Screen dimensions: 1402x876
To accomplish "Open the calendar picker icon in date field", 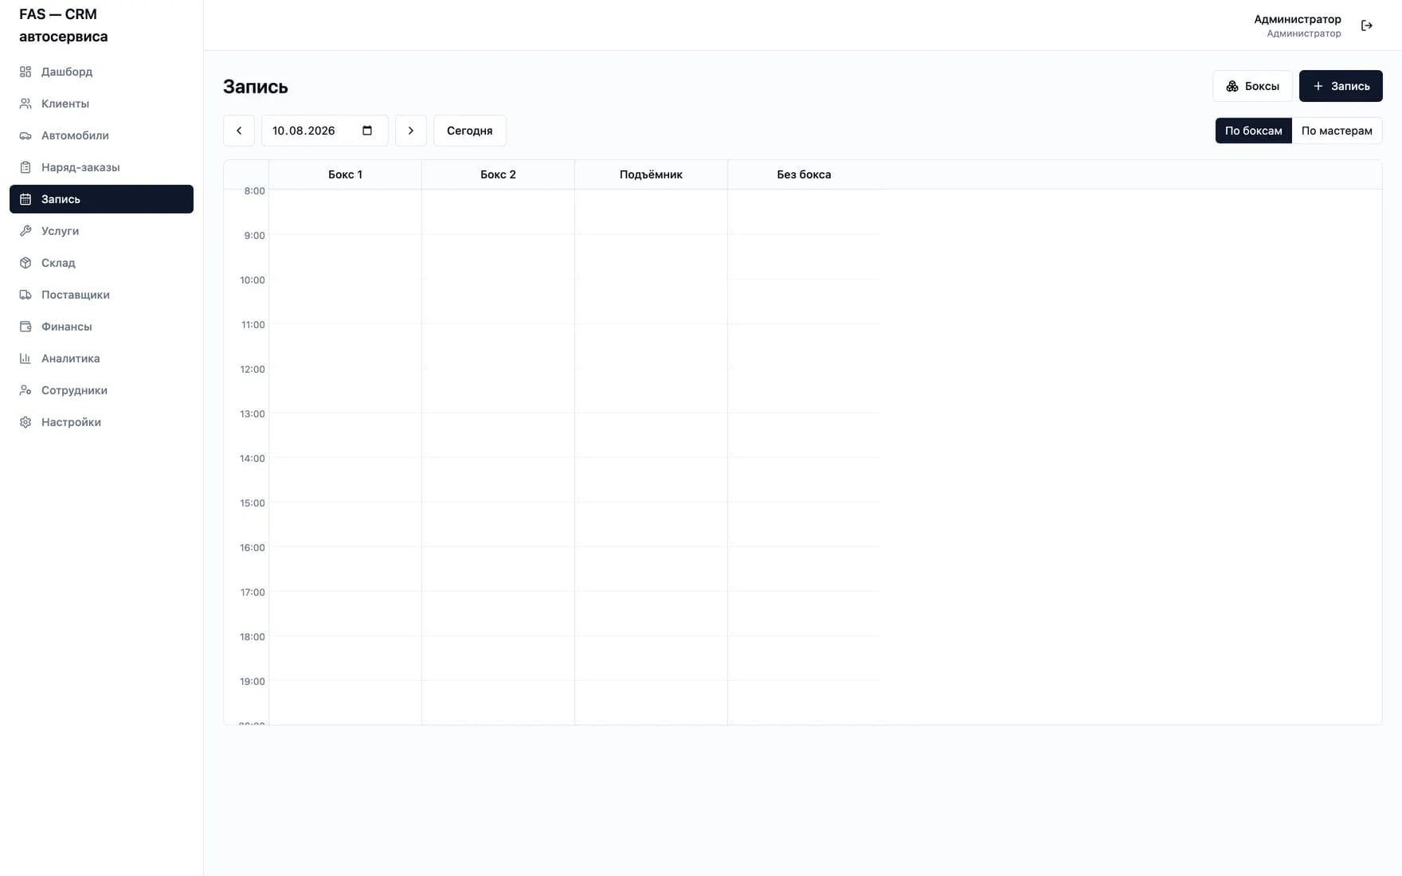I will coord(367,131).
